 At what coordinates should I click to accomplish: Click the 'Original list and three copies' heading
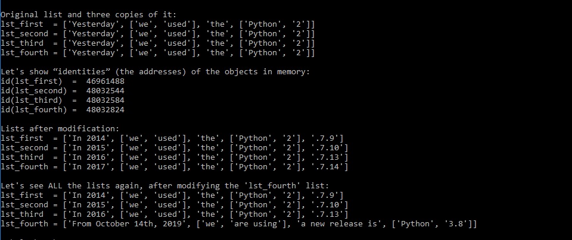(x=88, y=15)
